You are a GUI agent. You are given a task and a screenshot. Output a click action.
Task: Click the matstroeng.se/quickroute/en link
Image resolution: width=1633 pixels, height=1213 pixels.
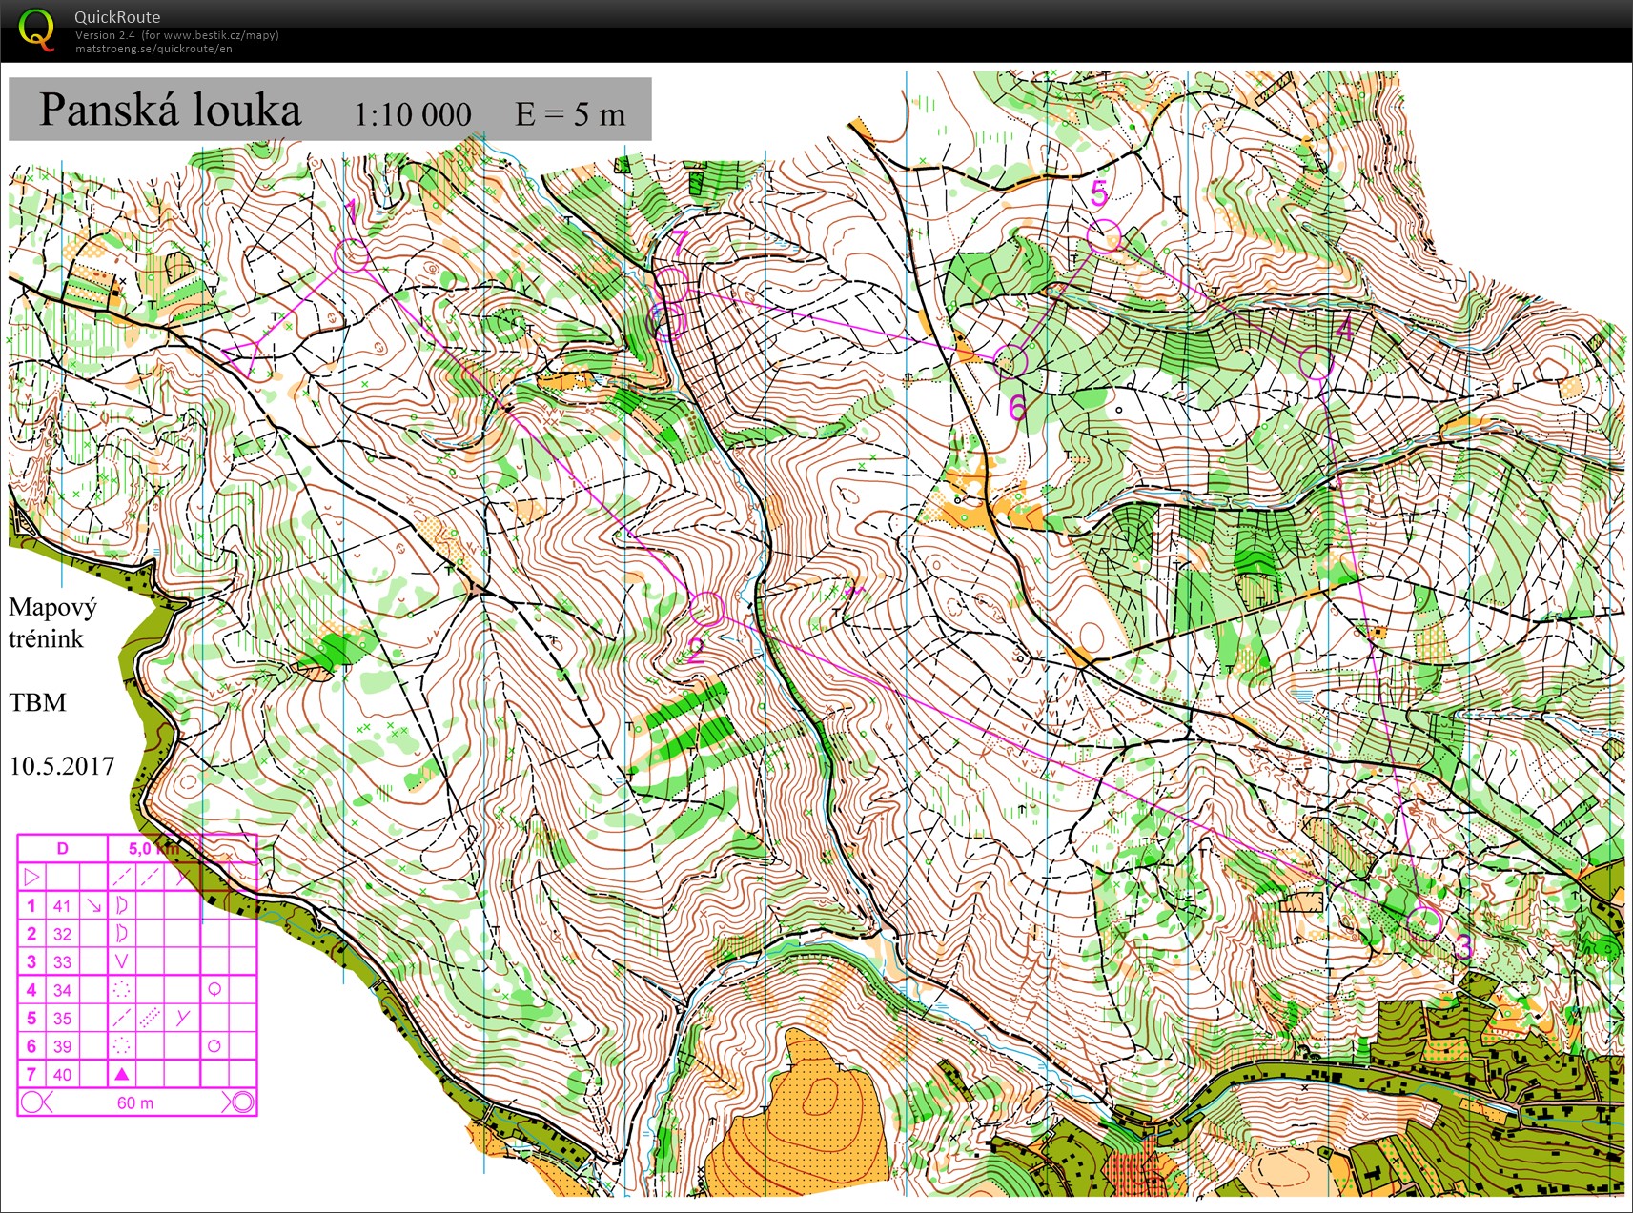(x=153, y=49)
